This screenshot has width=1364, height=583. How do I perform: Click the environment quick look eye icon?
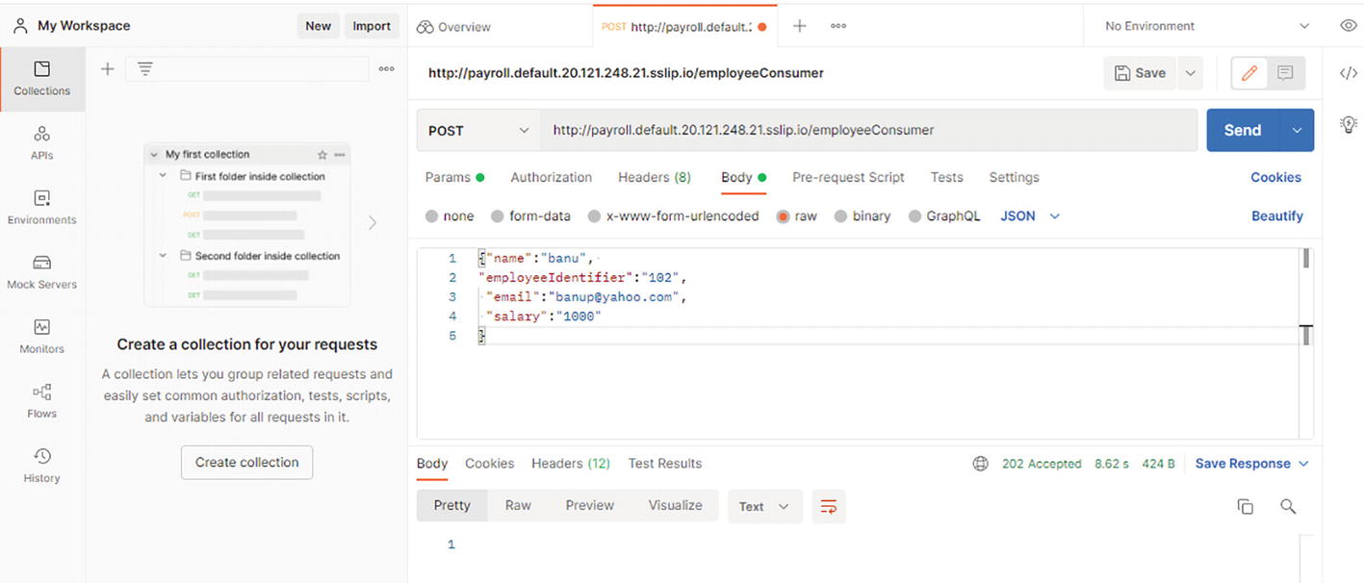[1348, 26]
